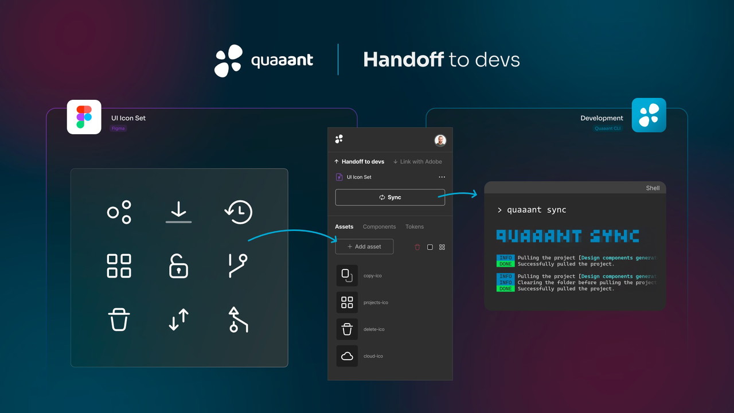Switch to grid view of assets
This screenshot has height=413, width=734.
tap(442, 247)
